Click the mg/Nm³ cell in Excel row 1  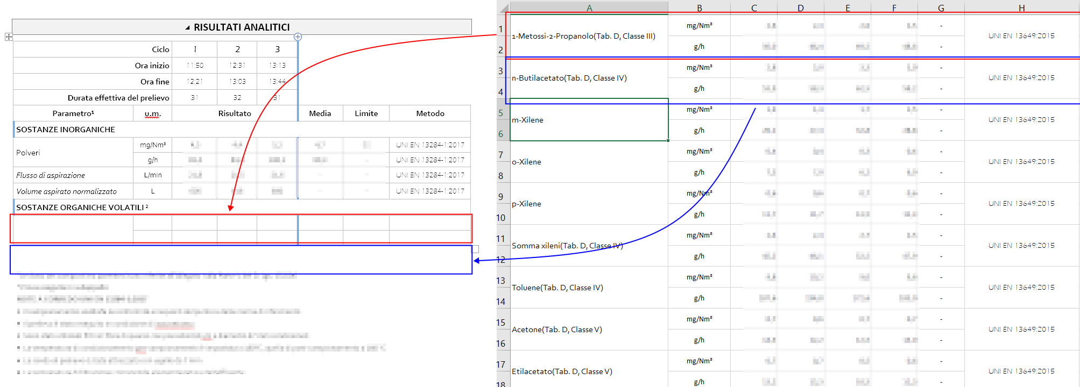click(x=700, y=25)
